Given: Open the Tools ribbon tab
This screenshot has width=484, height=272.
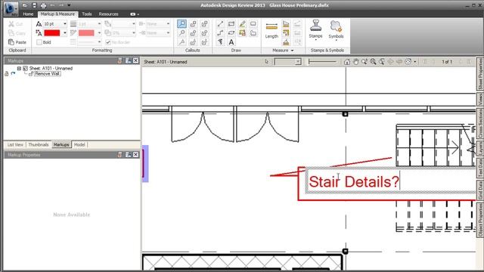Looking at the screenshot, I should click(x=87, y=14).
